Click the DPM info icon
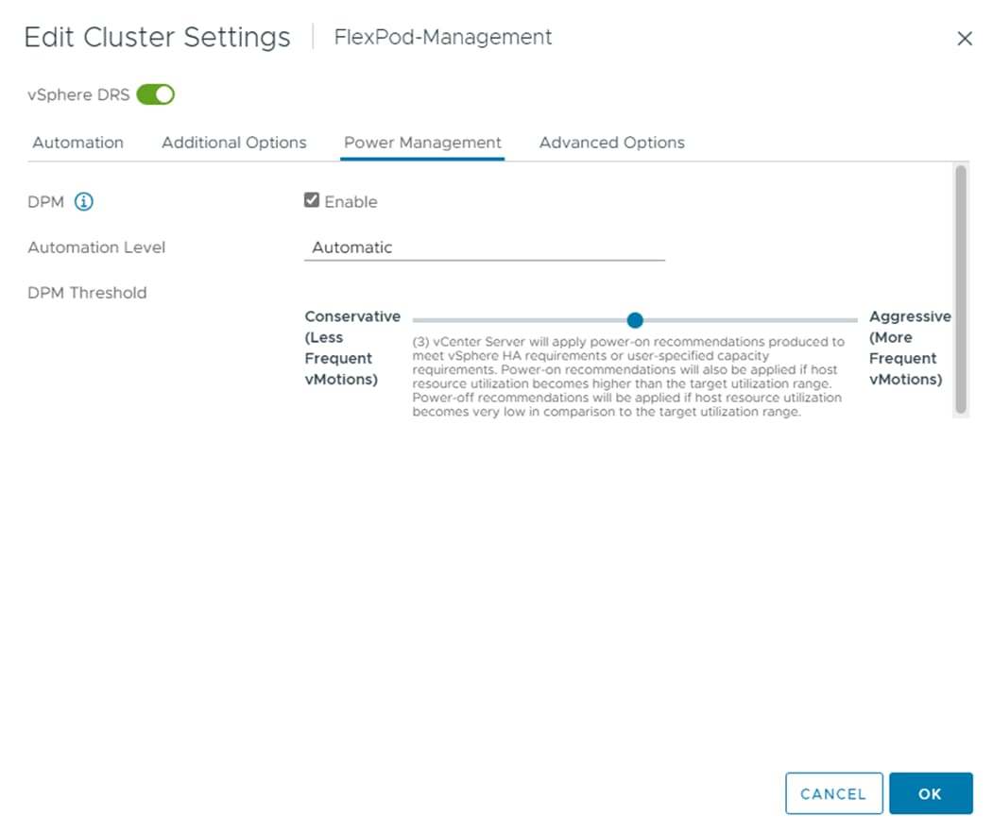This screenshot has height=833, width=993. tap(84, 201)
